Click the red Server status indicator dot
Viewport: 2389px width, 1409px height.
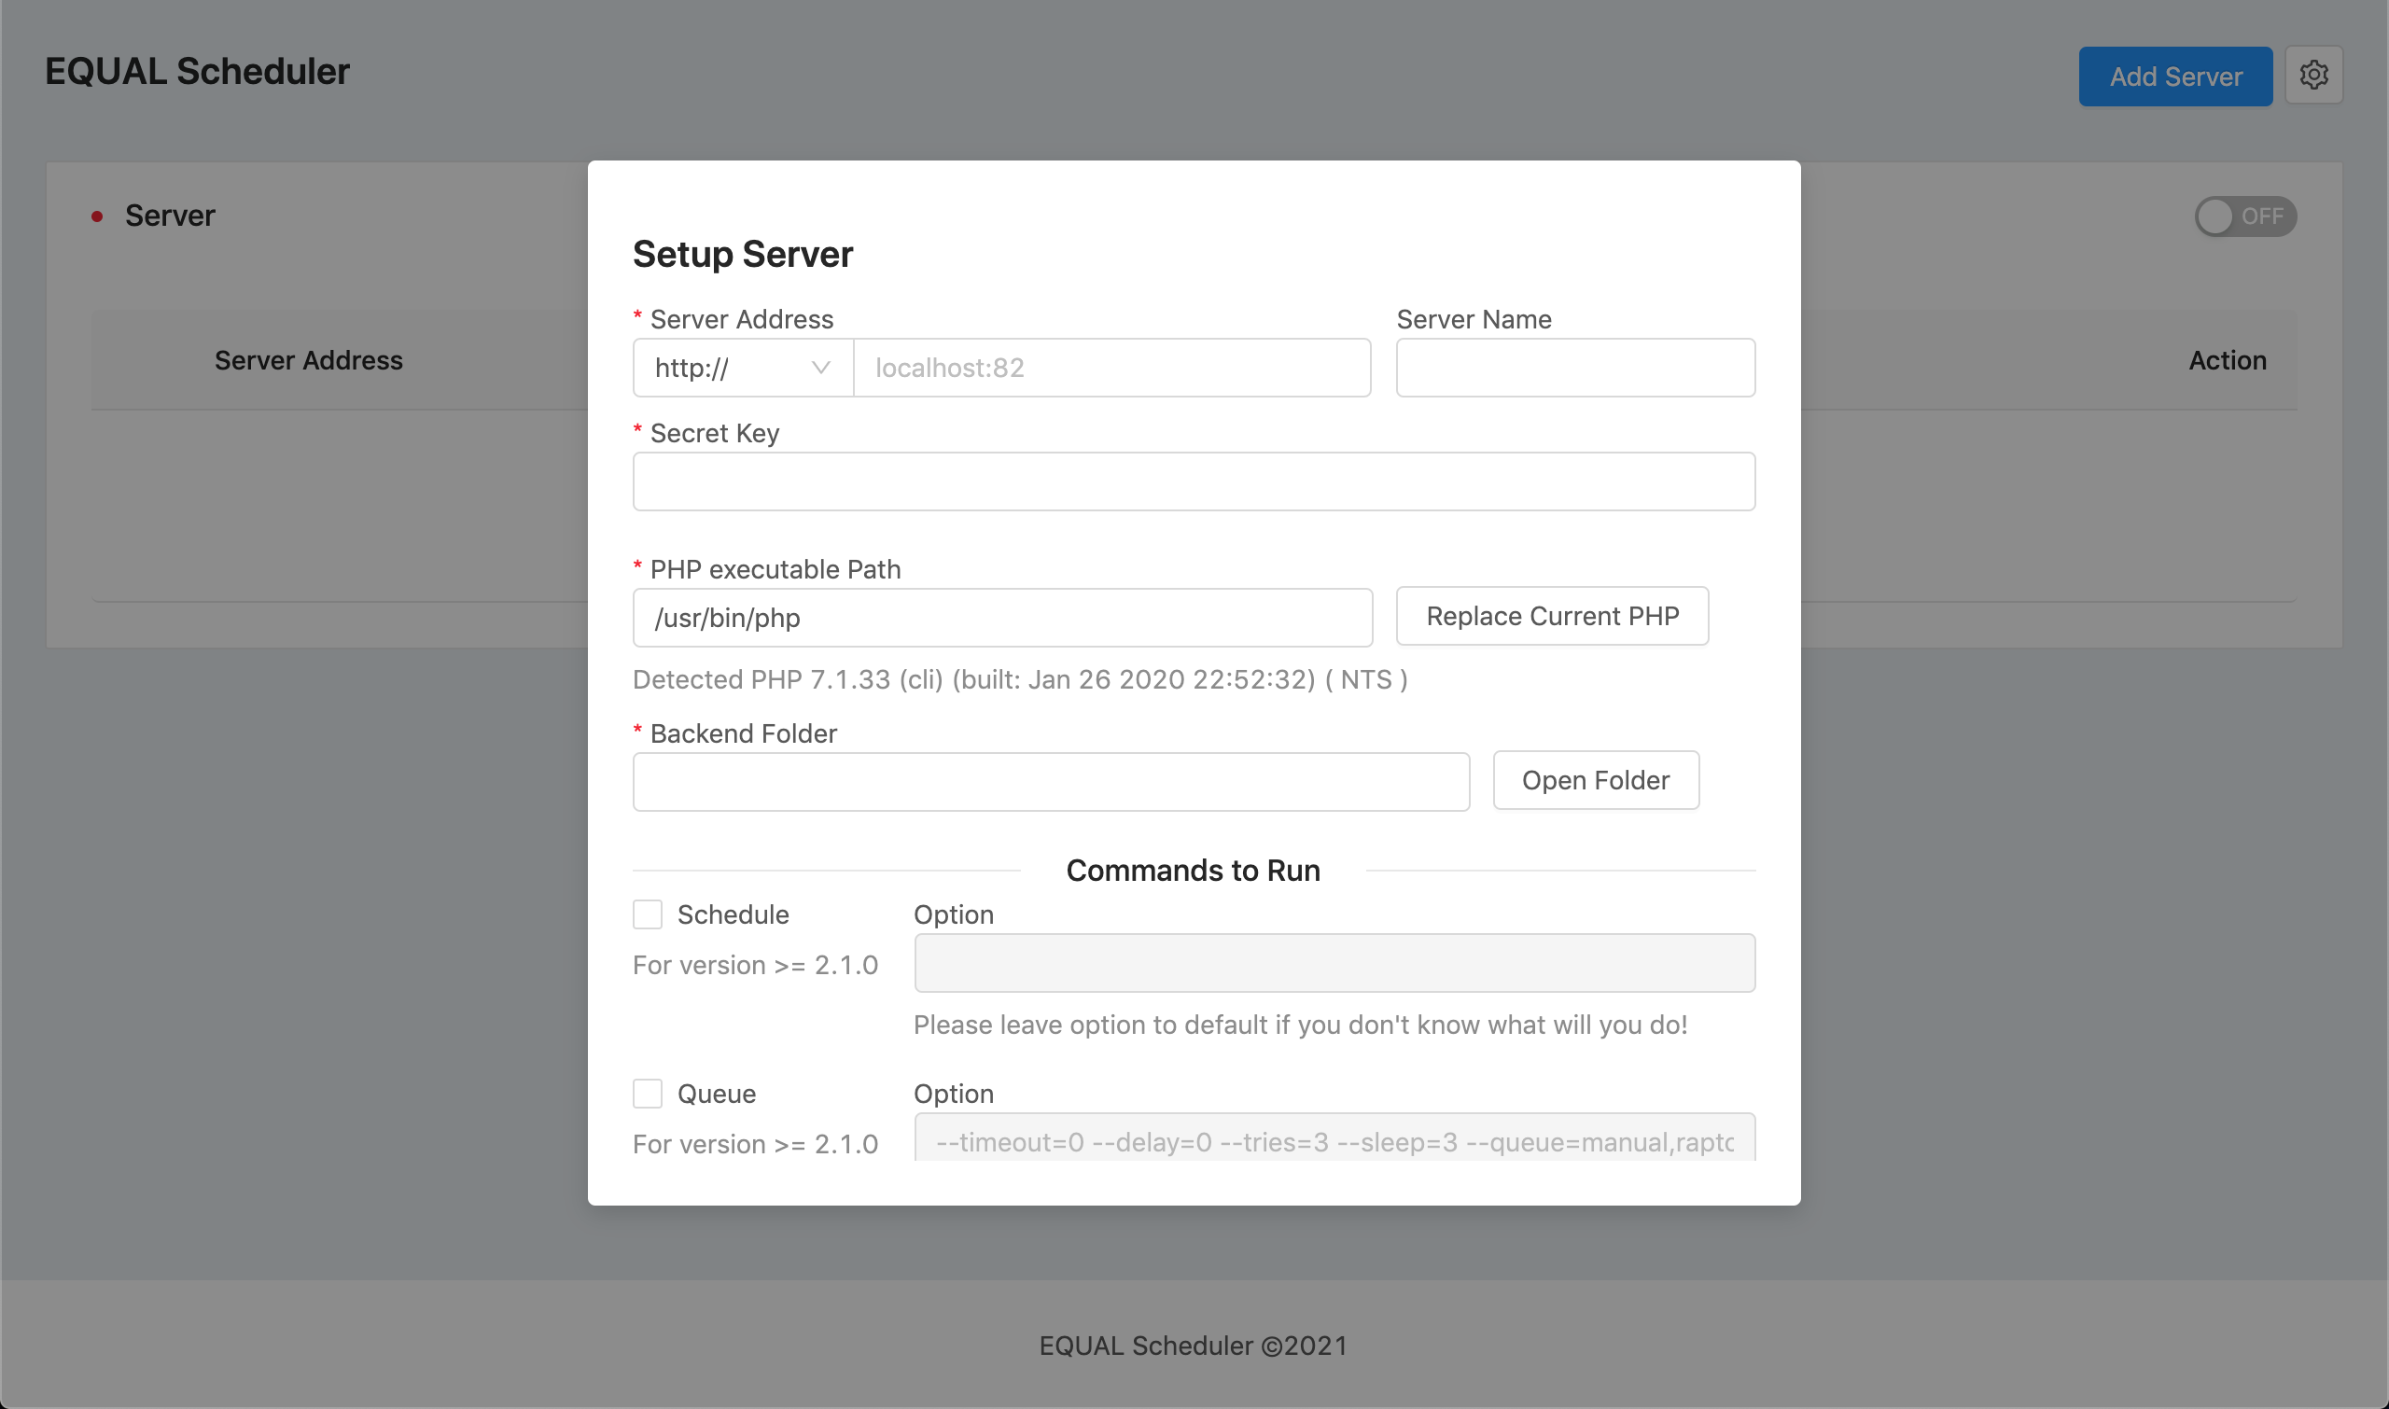[98, 216]
